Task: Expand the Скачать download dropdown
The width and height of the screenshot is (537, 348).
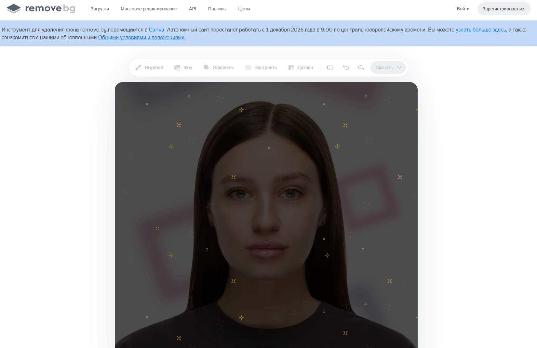Action: (388, 68)
